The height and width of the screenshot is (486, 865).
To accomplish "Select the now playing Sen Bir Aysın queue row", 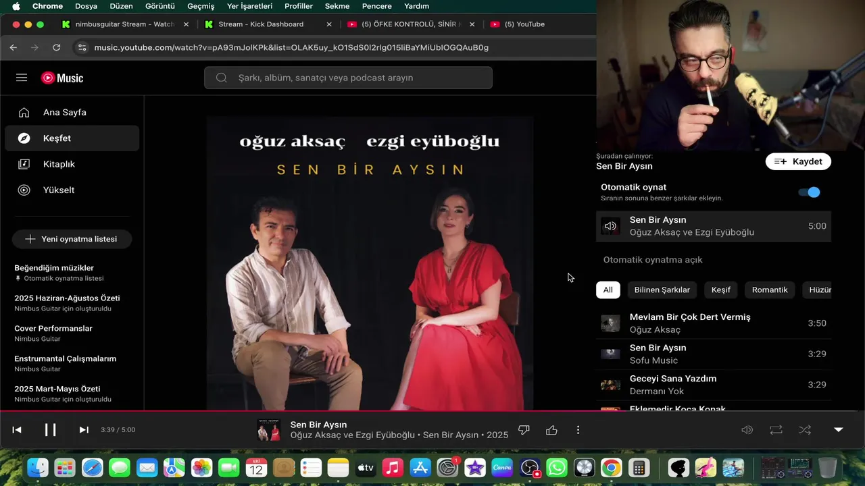I will (x=714, y=226).
